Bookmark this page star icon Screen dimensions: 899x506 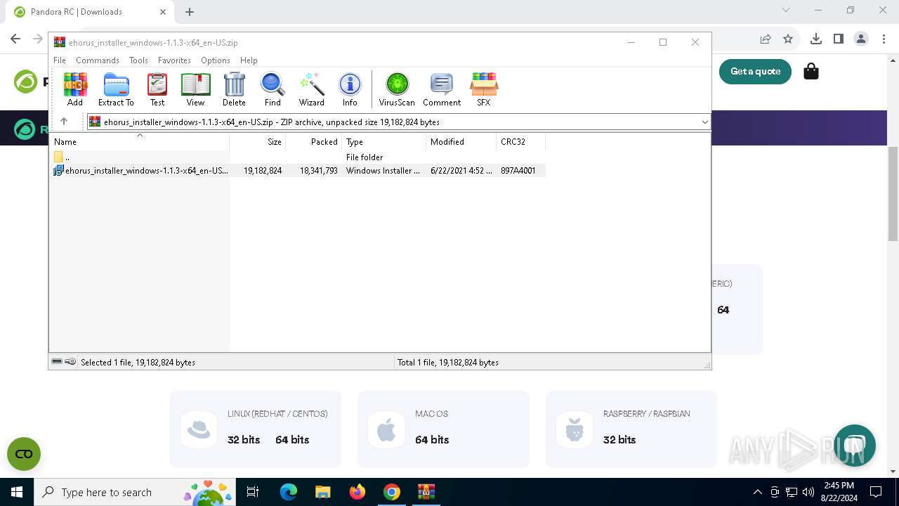point(788,39)
